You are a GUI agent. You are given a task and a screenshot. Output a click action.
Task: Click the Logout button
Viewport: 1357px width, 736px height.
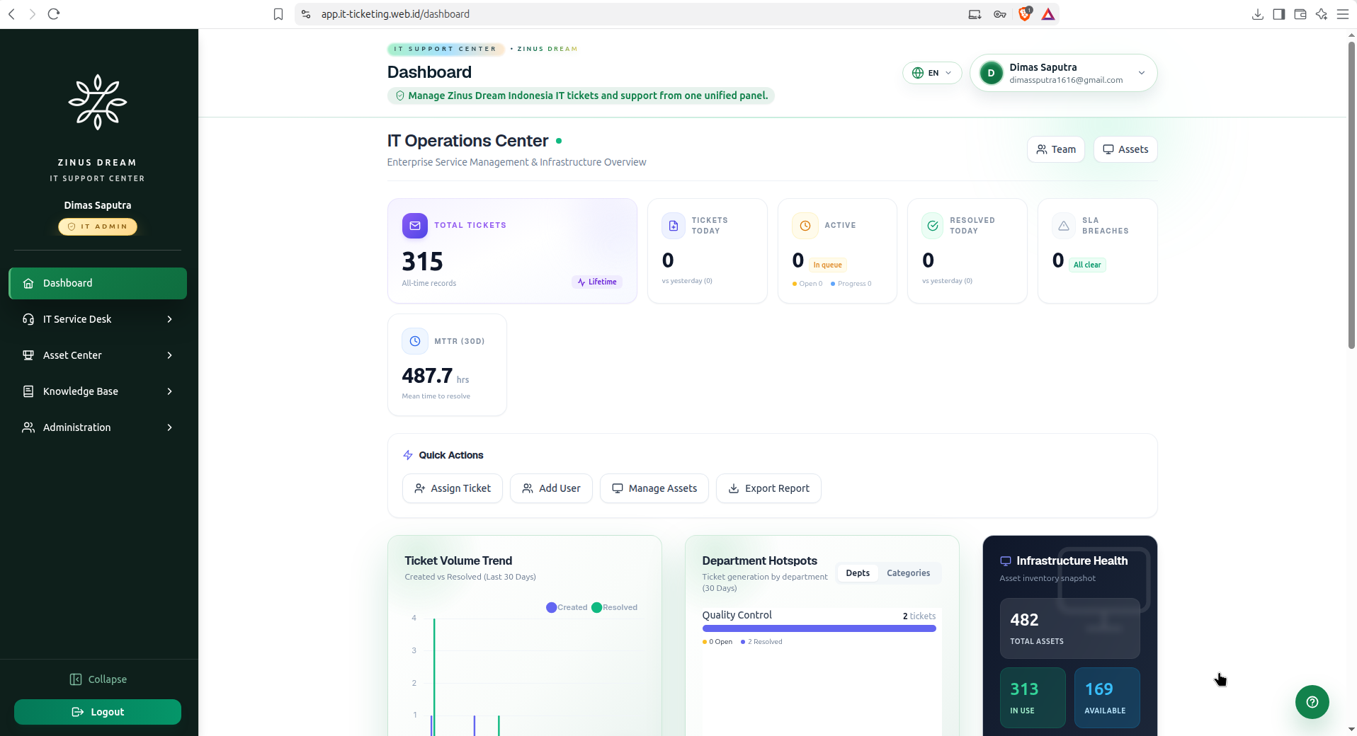coord(98,712)
